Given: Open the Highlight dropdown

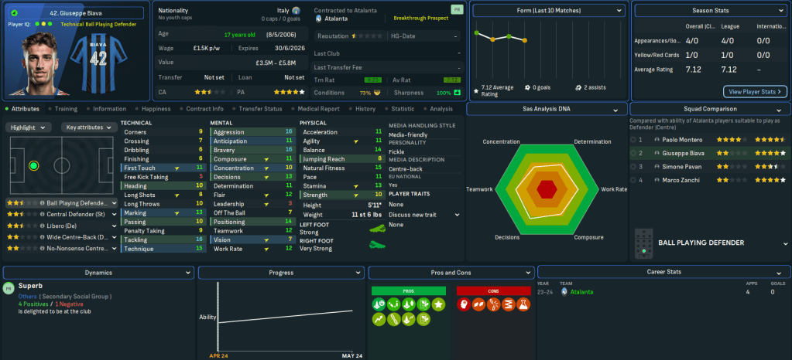Looking at the screenshot, I should pyautogui.click(x=29, y=127).
